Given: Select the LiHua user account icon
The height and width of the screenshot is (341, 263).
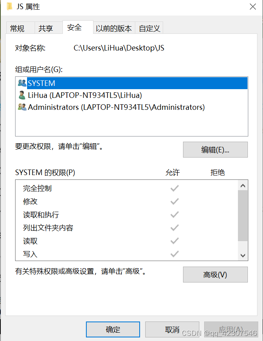Looking at the screenshot, I should coord(21,95).
